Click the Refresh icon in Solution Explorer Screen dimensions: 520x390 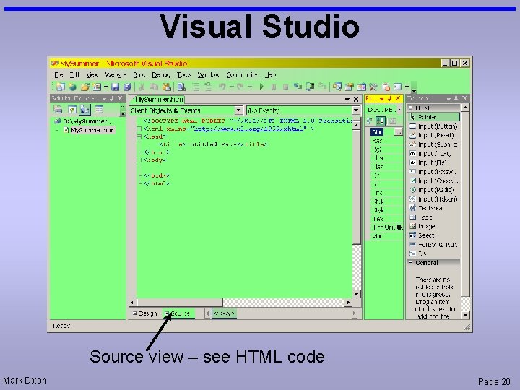[72, 110]
